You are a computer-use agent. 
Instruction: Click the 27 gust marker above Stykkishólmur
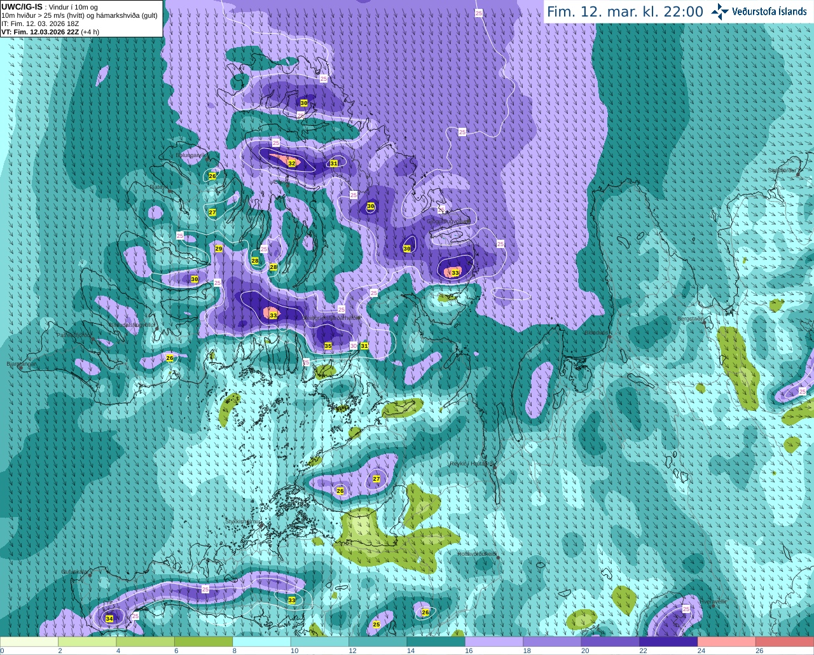[376, 479]
